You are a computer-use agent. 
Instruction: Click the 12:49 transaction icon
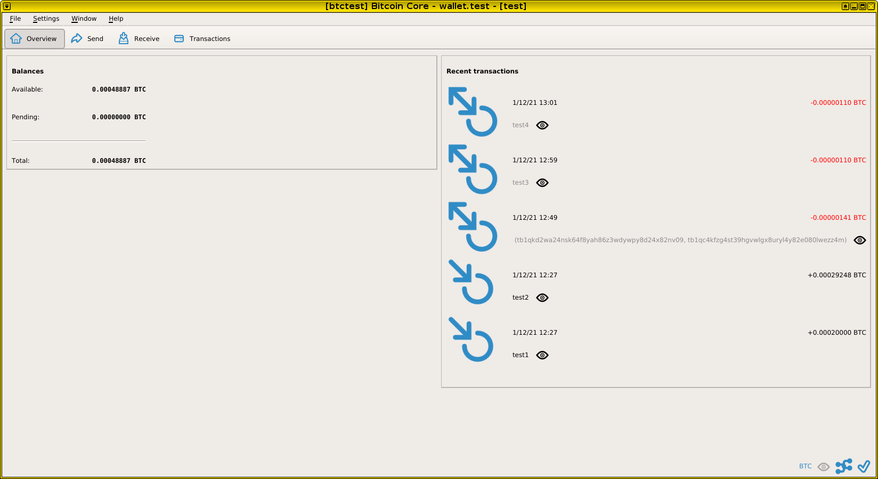point(473,227)
